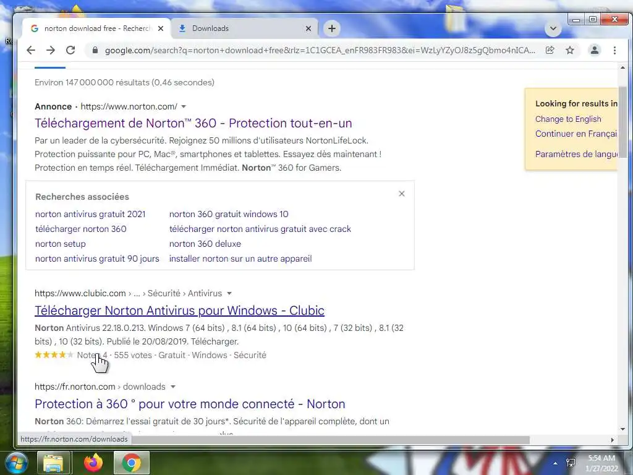Search norton antivirus gratuit 2021
The height and width of the screenshot is (475, 633).
coord(90,214)
